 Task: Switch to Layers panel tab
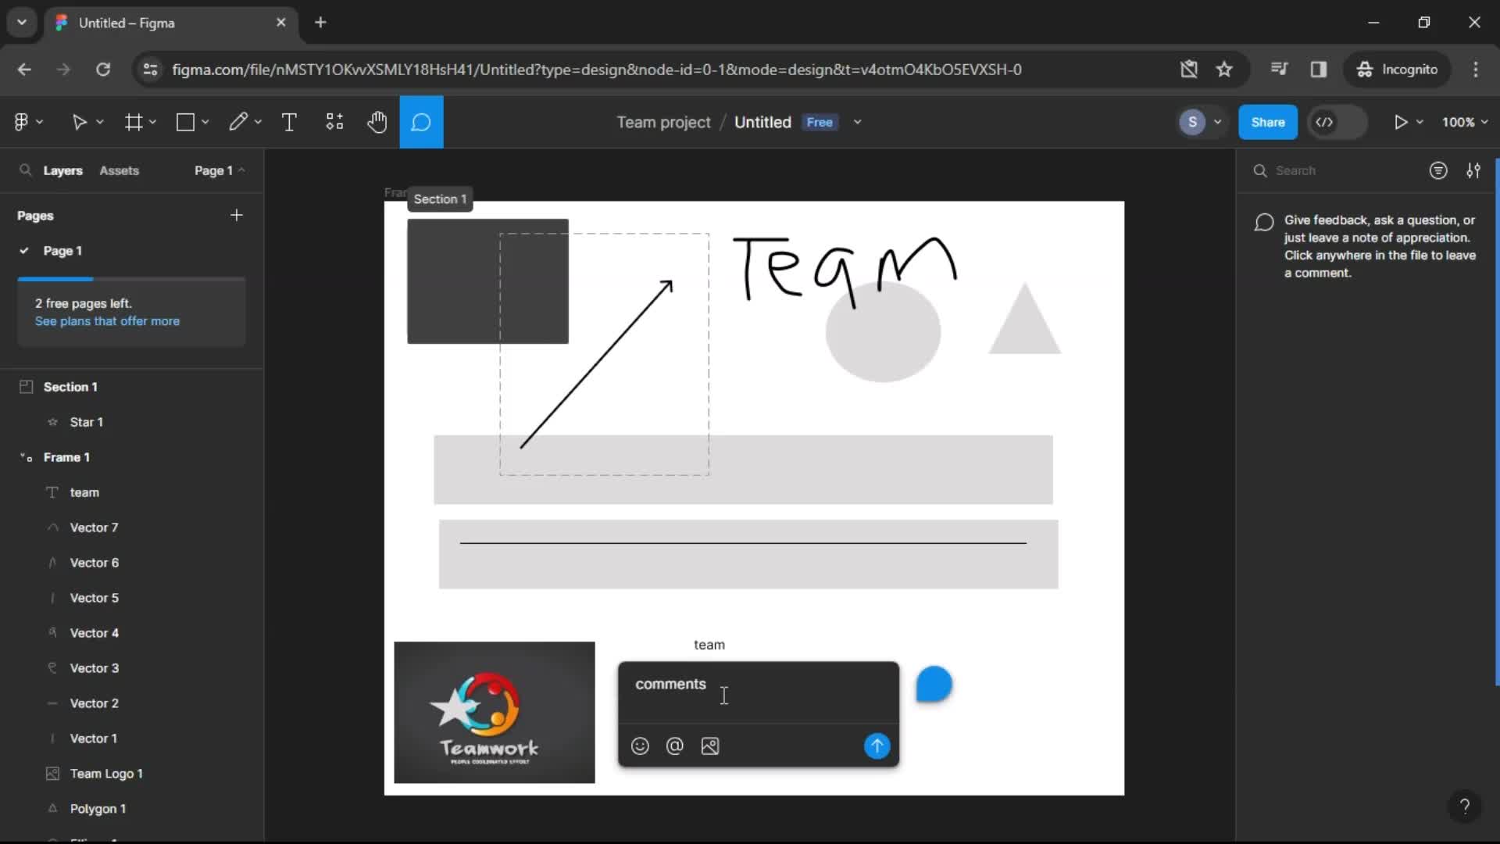[62, 170]
